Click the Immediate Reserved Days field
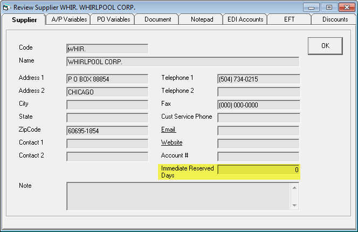 click(258, 169)
